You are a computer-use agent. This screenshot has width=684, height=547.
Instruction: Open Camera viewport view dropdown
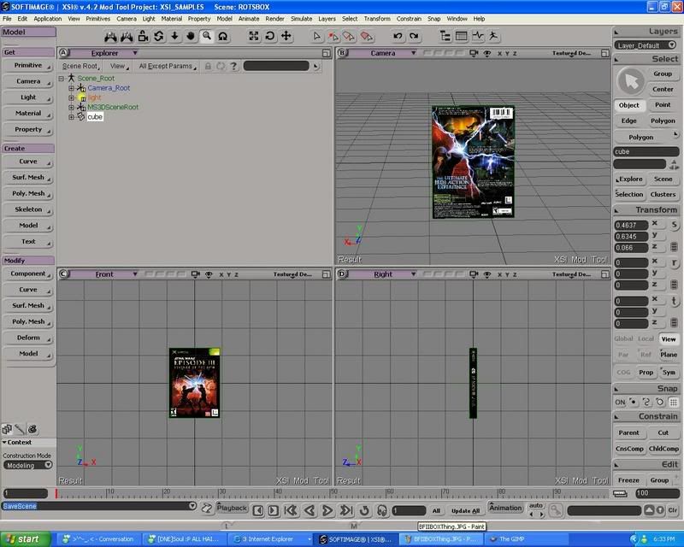coord(413,53)
